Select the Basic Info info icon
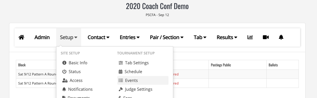 (64, 63)
